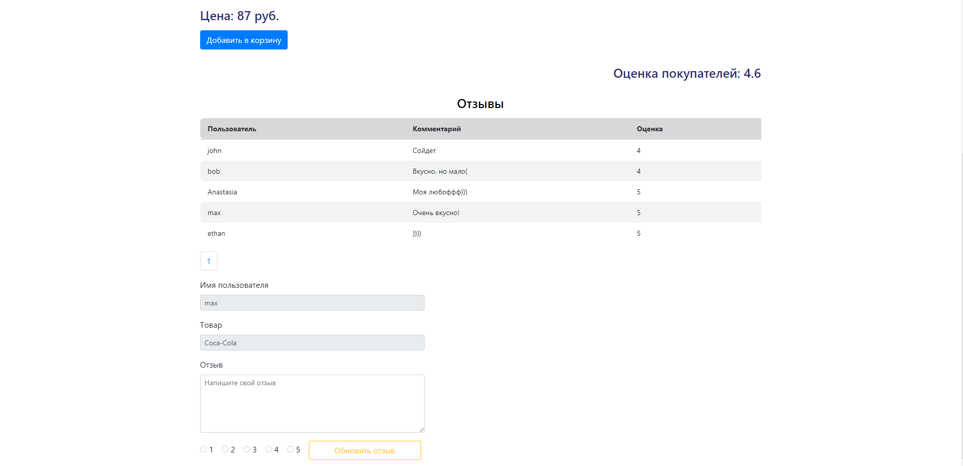Click the product field containing 'Coca-Cola'

tap(312, 343)
